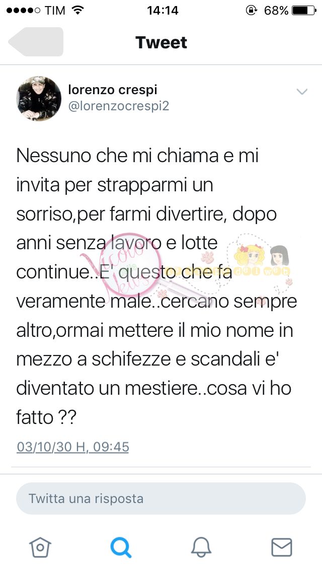Tap the Wi-Fi status icon
The image size is (322, 572).
click(x=77, y=10)
